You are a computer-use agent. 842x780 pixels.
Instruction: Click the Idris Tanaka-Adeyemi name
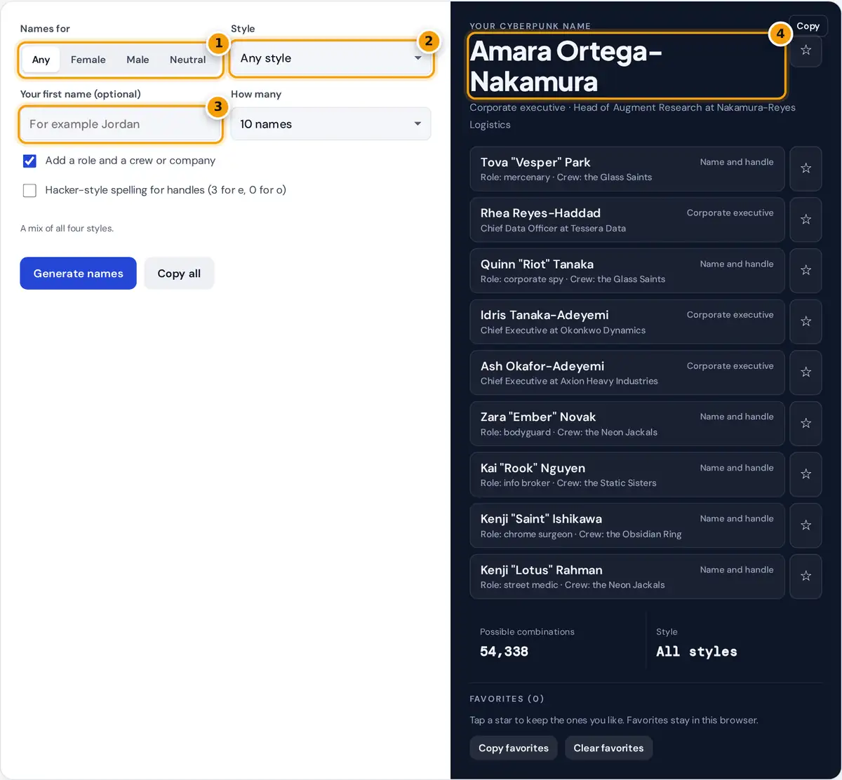(x=544, y=315)
